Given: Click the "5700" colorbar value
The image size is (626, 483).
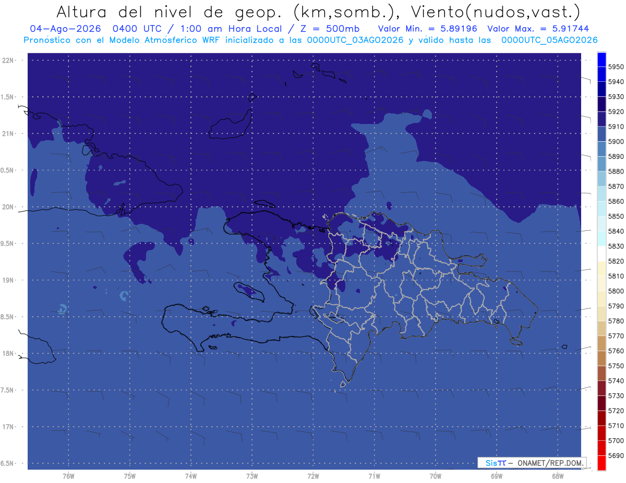Looking at the screenshot, I should click(616, 440).
